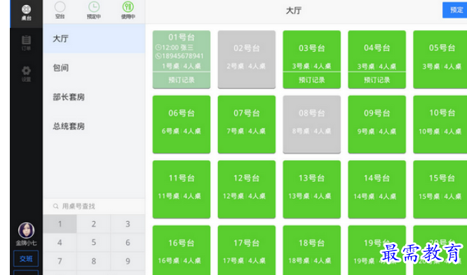Screen dimensions: 467x275
Task: Tap keypad number 7
Action: [60, 261]
